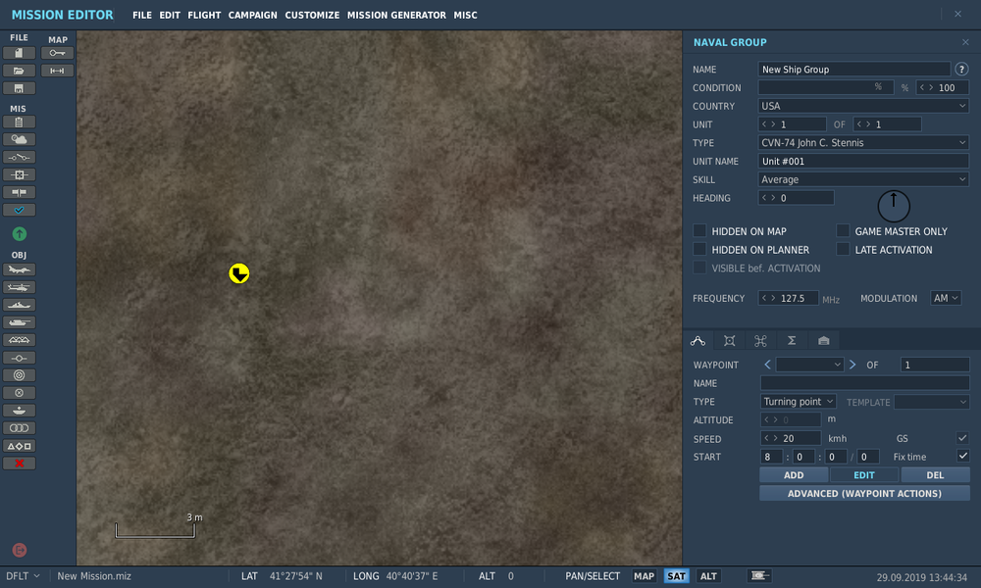Select the distance ruler tool

(57, 71)
